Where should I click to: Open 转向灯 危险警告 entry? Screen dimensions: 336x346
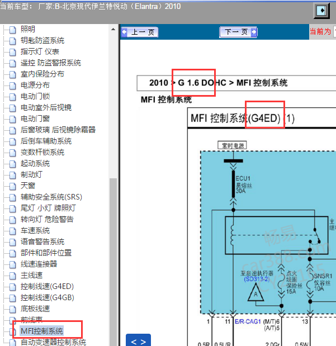pos(47,219)
